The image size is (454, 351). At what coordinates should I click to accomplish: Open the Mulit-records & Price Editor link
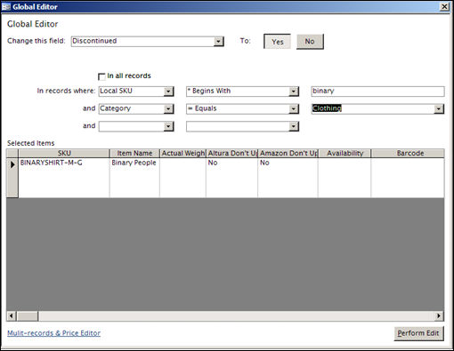[54, 333]
